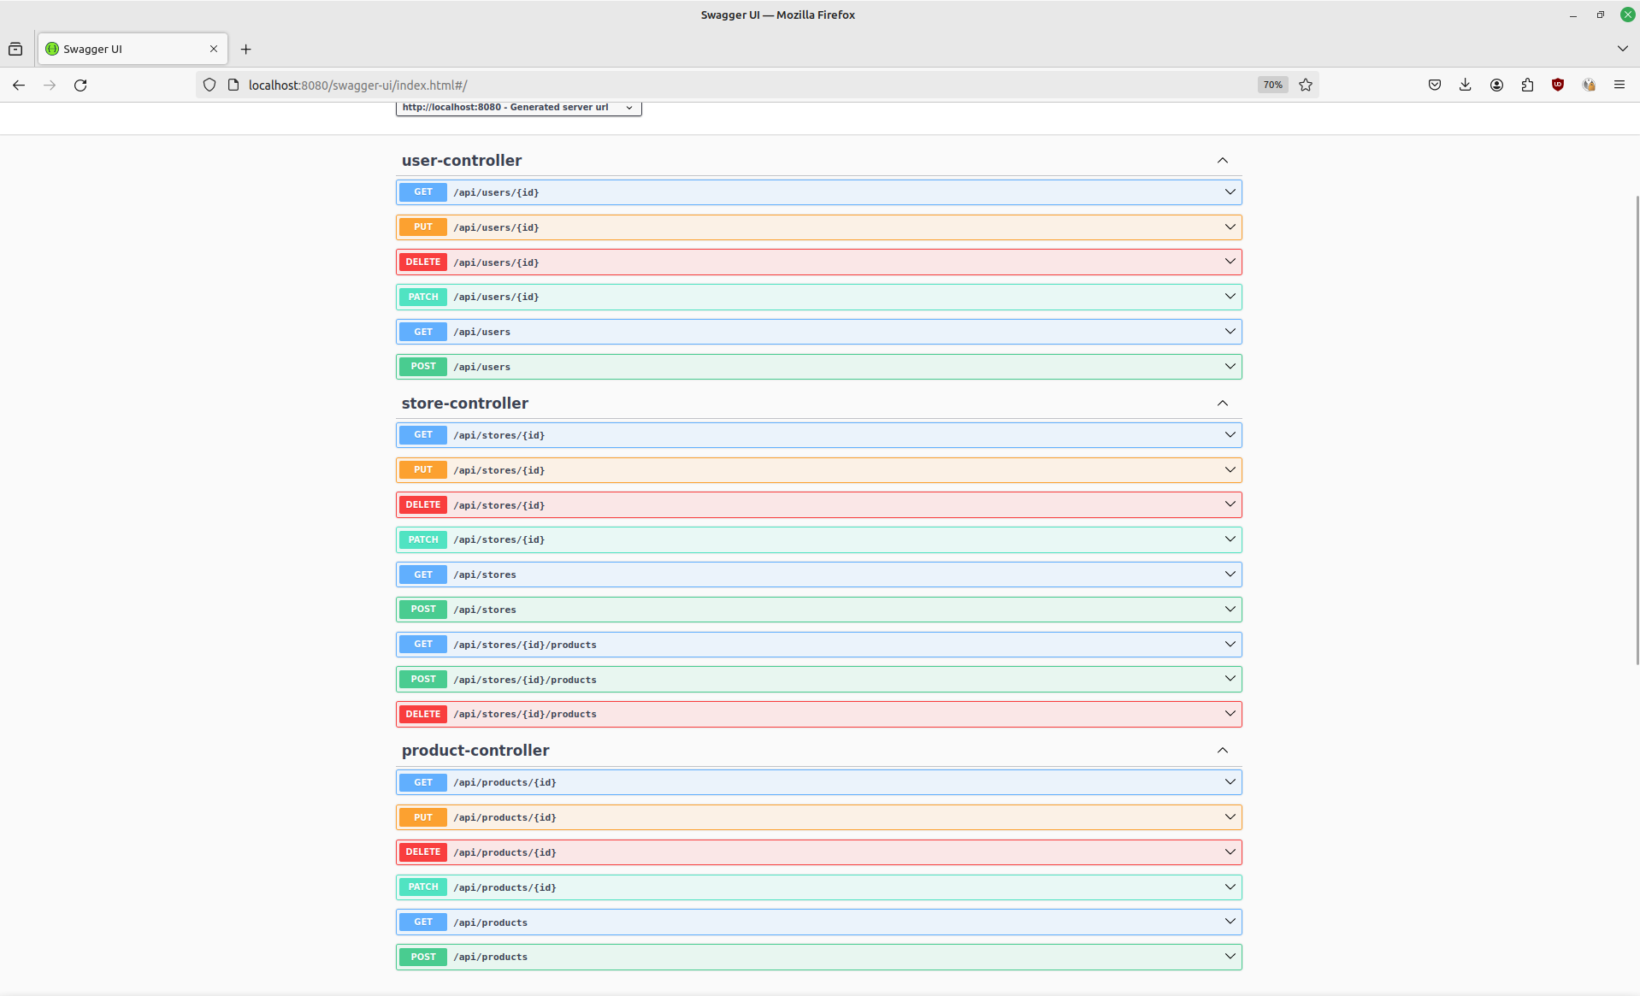Open the Firefox hamburger menu

pos(1619,85)
